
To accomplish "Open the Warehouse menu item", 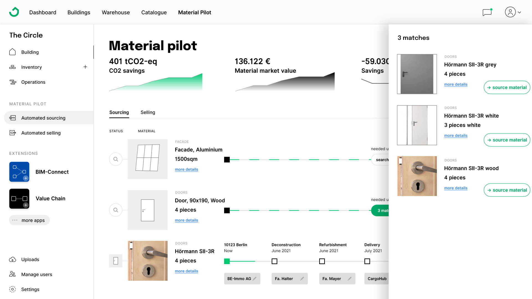I will pyautogui.click(x=116, y=12).
